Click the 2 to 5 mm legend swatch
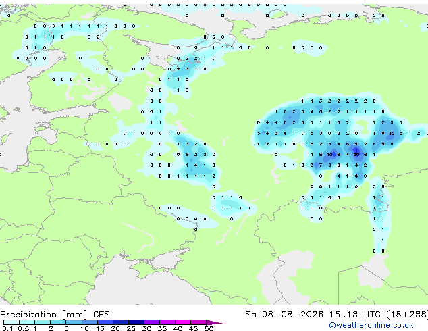Screen dimensions: 428x331 (x=58, y=322)
